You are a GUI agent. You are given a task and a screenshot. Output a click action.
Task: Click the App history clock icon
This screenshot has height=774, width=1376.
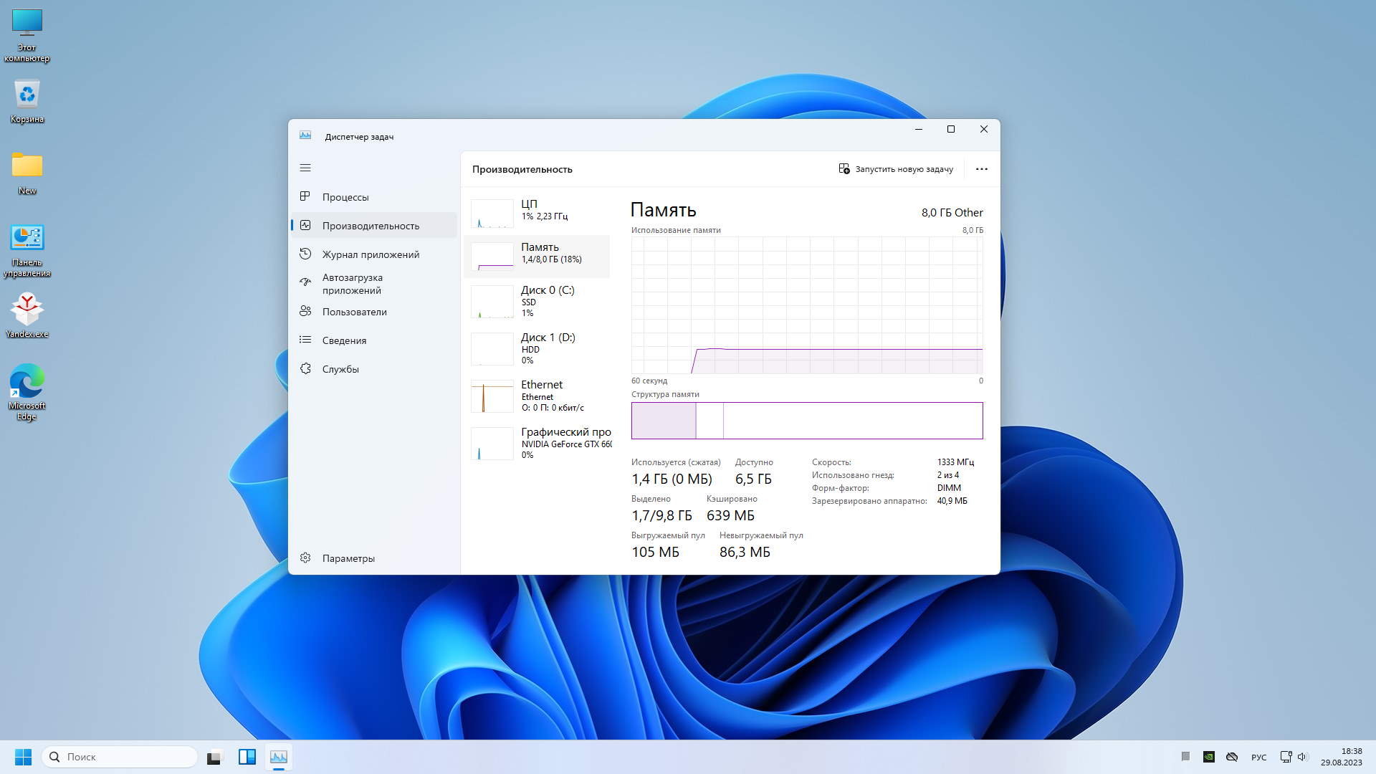[305, 254]
